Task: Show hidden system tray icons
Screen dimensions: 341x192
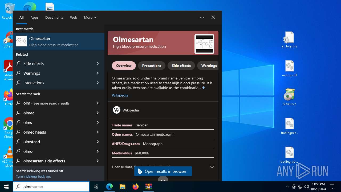Action: [x=287, y=187]
